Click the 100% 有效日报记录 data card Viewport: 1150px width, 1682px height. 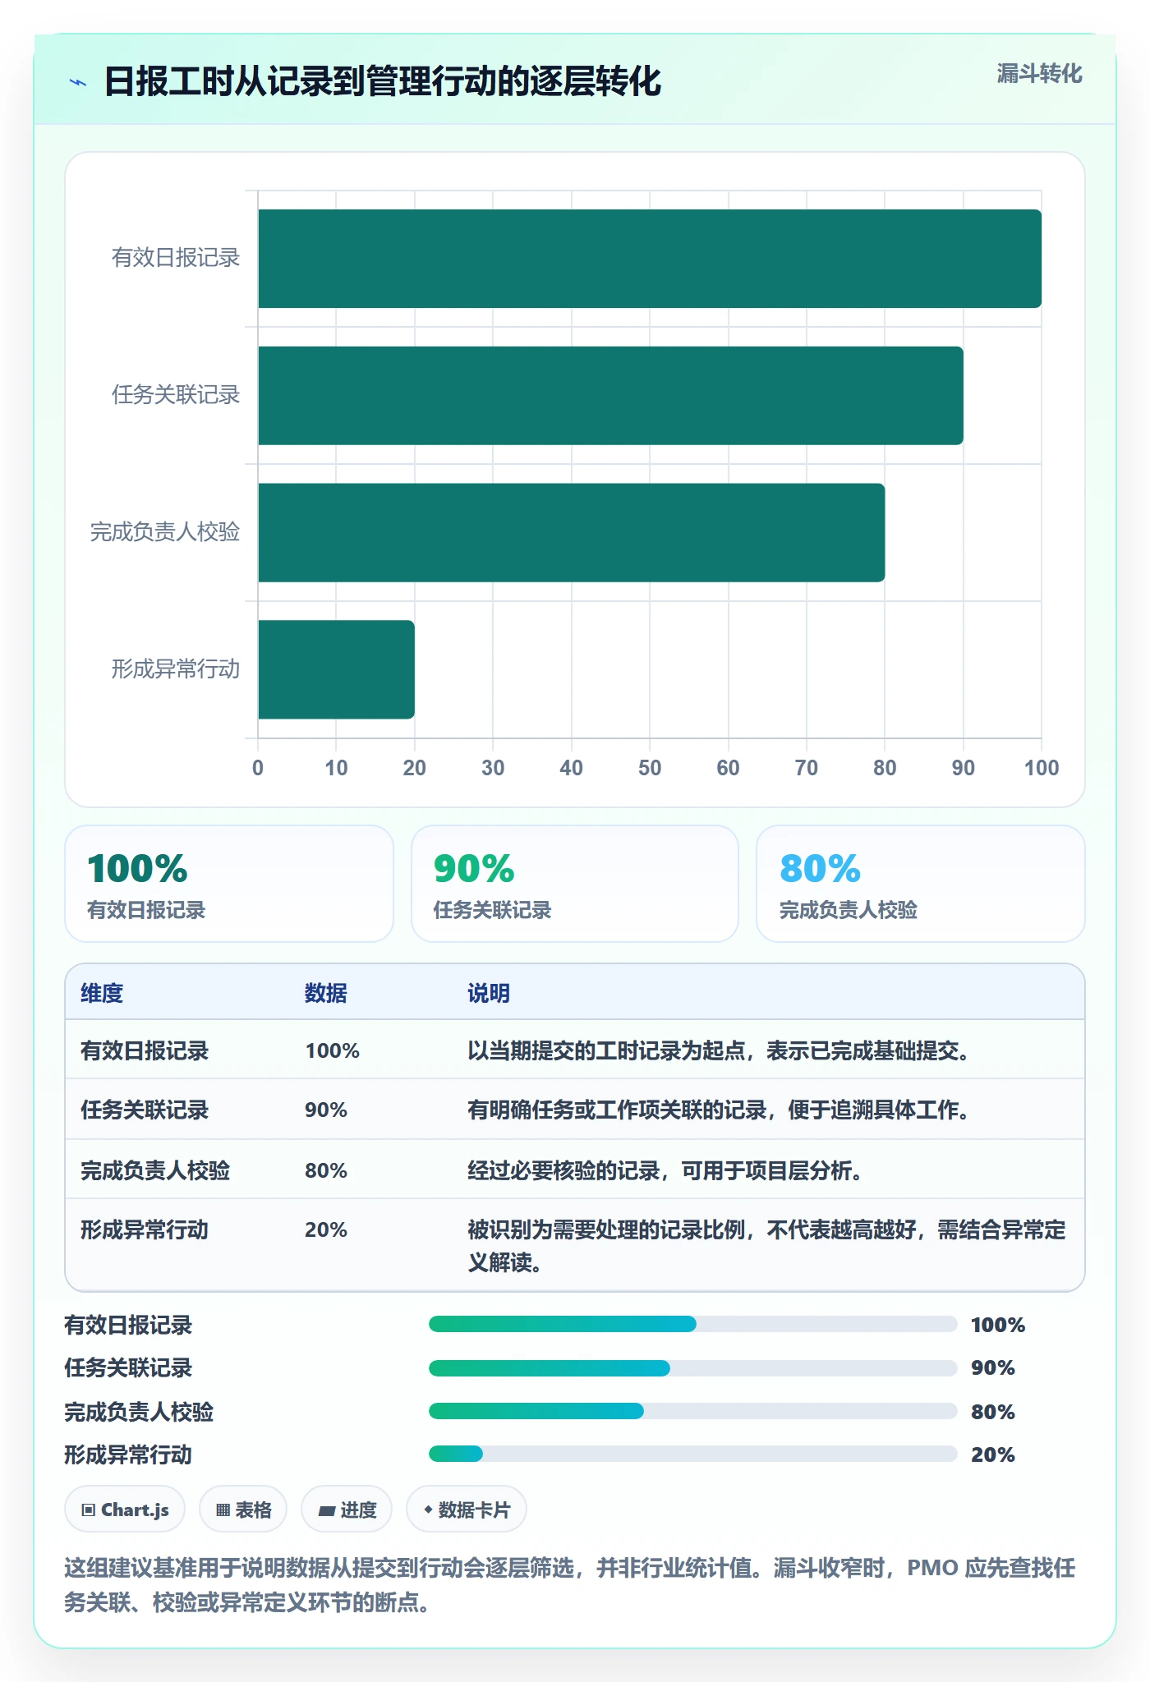(229, 884)
